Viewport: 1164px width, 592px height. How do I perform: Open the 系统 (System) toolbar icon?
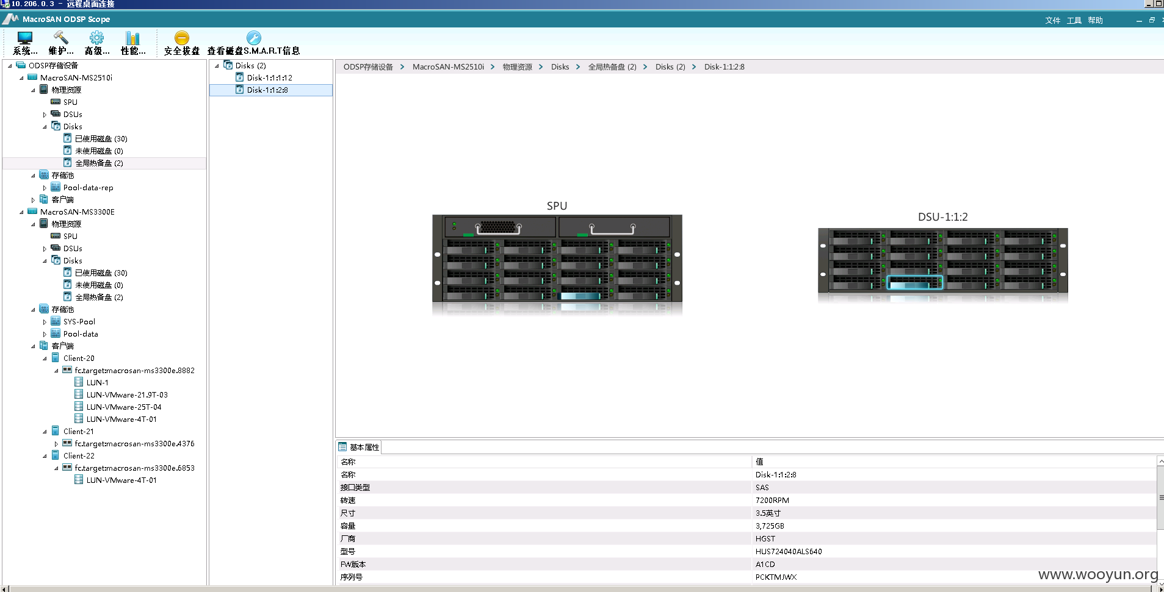pos(25,38)
